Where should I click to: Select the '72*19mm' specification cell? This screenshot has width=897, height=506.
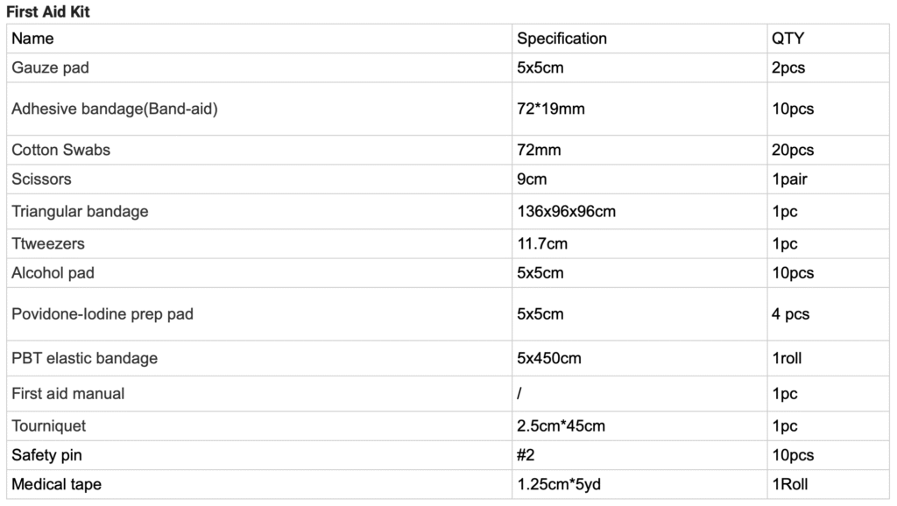[551, 109]
